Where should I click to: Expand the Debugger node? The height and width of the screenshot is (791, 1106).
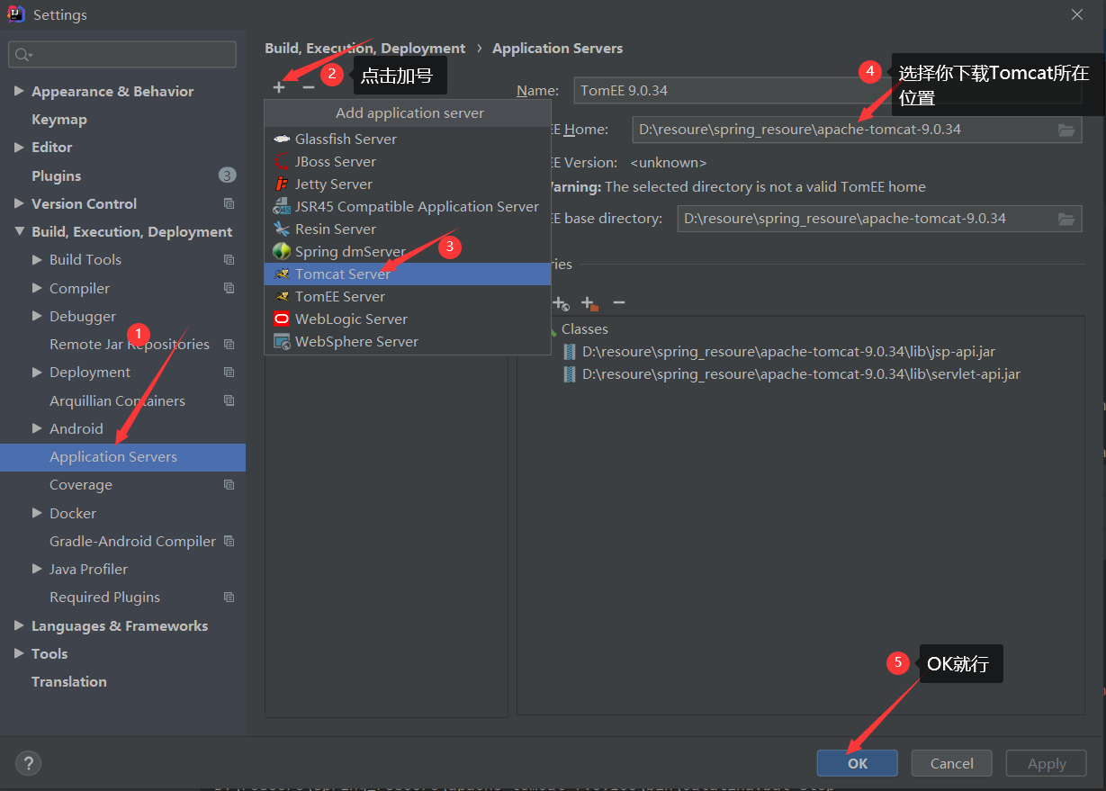(37, 317)
